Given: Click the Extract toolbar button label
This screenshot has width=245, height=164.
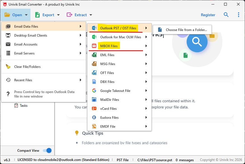Looking at the screenshot, I should pos(81,15).
